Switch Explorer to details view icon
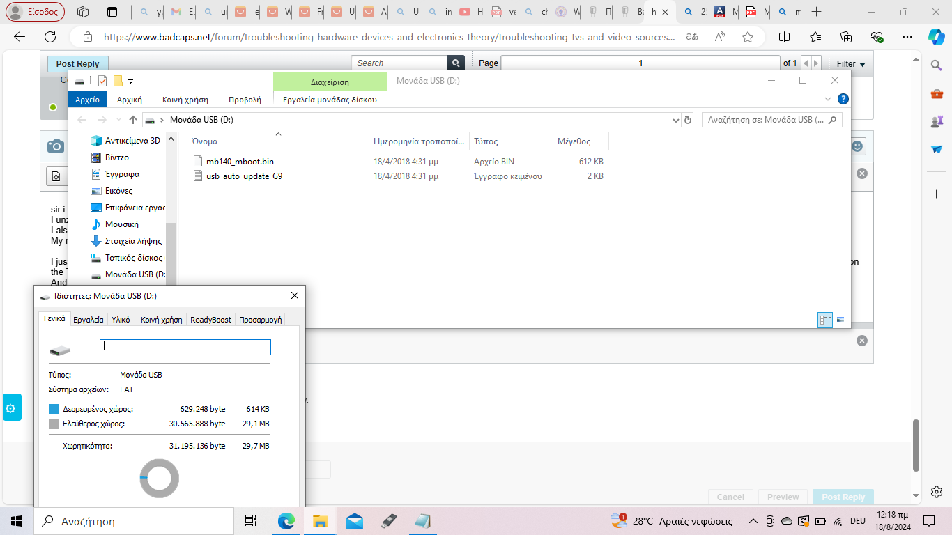Screen dimensions: 952x535 coord(825,320)
